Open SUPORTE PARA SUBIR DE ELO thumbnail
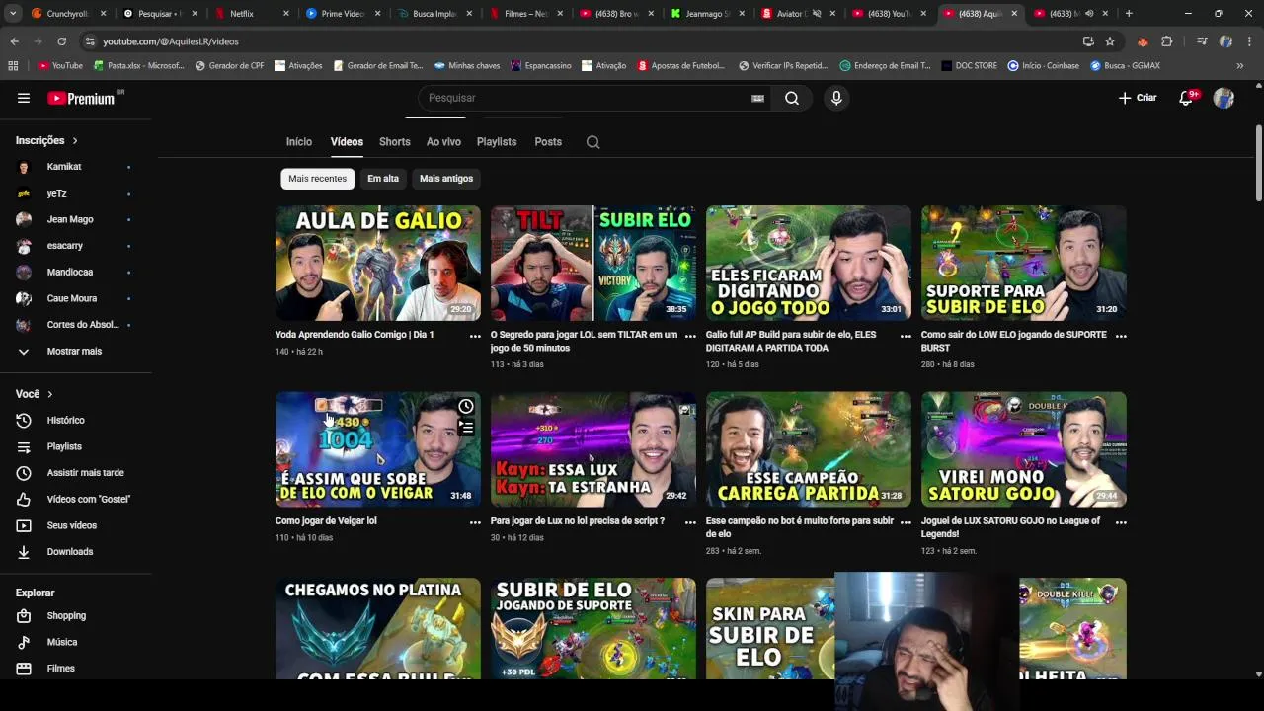 point(1024,263)
